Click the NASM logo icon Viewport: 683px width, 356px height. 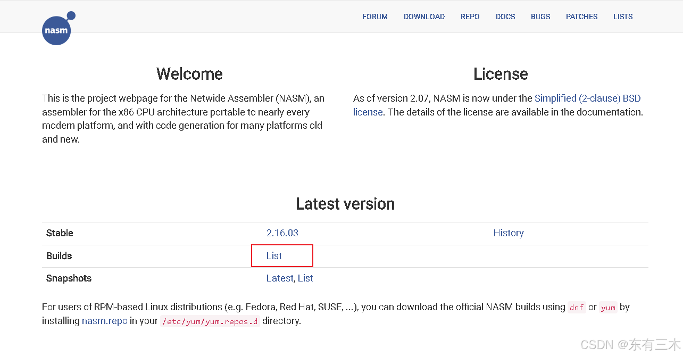pos(58,28)
